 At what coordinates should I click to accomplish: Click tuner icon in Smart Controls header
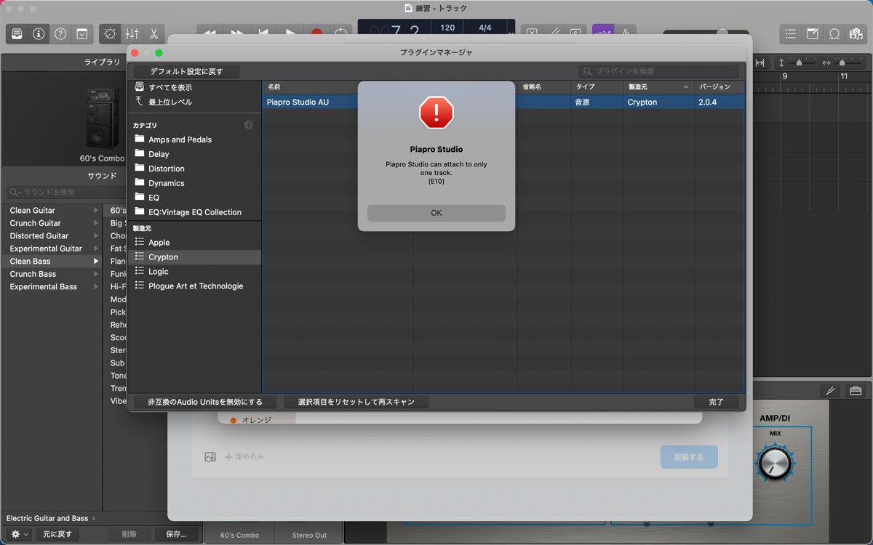830,391
